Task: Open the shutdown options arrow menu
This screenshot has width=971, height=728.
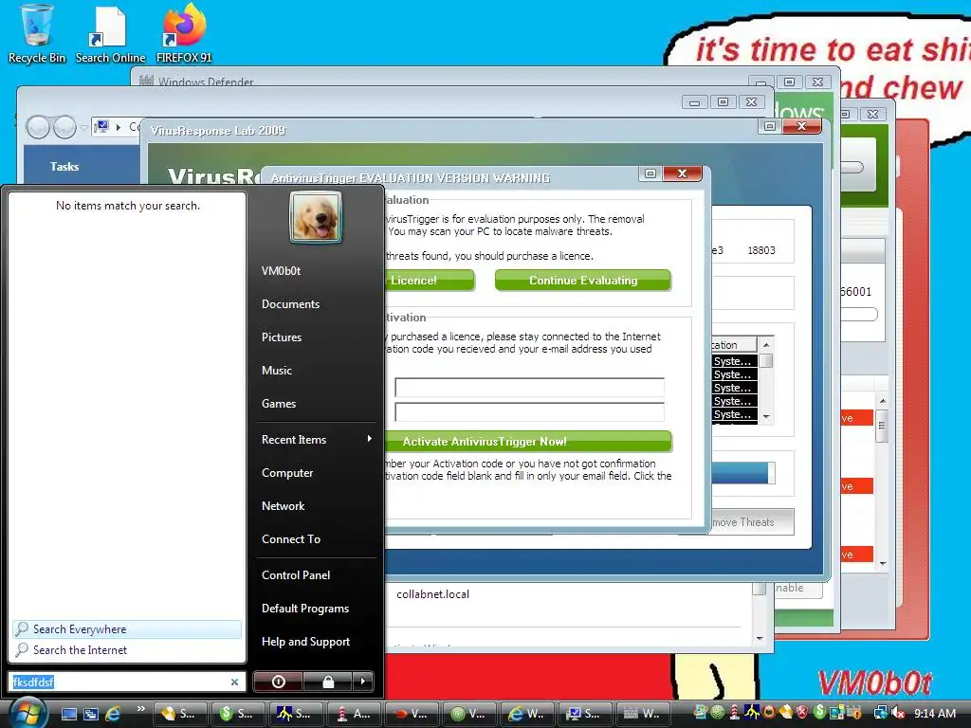Action: [363, 682]
